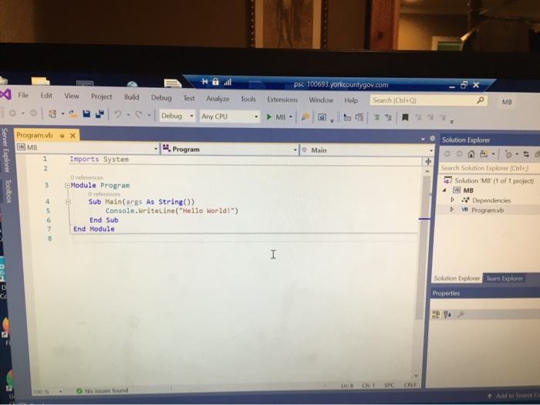Open the dropdown arrow next to the start MB button
Screen dimensions: 540x405
tap(291, 117)
